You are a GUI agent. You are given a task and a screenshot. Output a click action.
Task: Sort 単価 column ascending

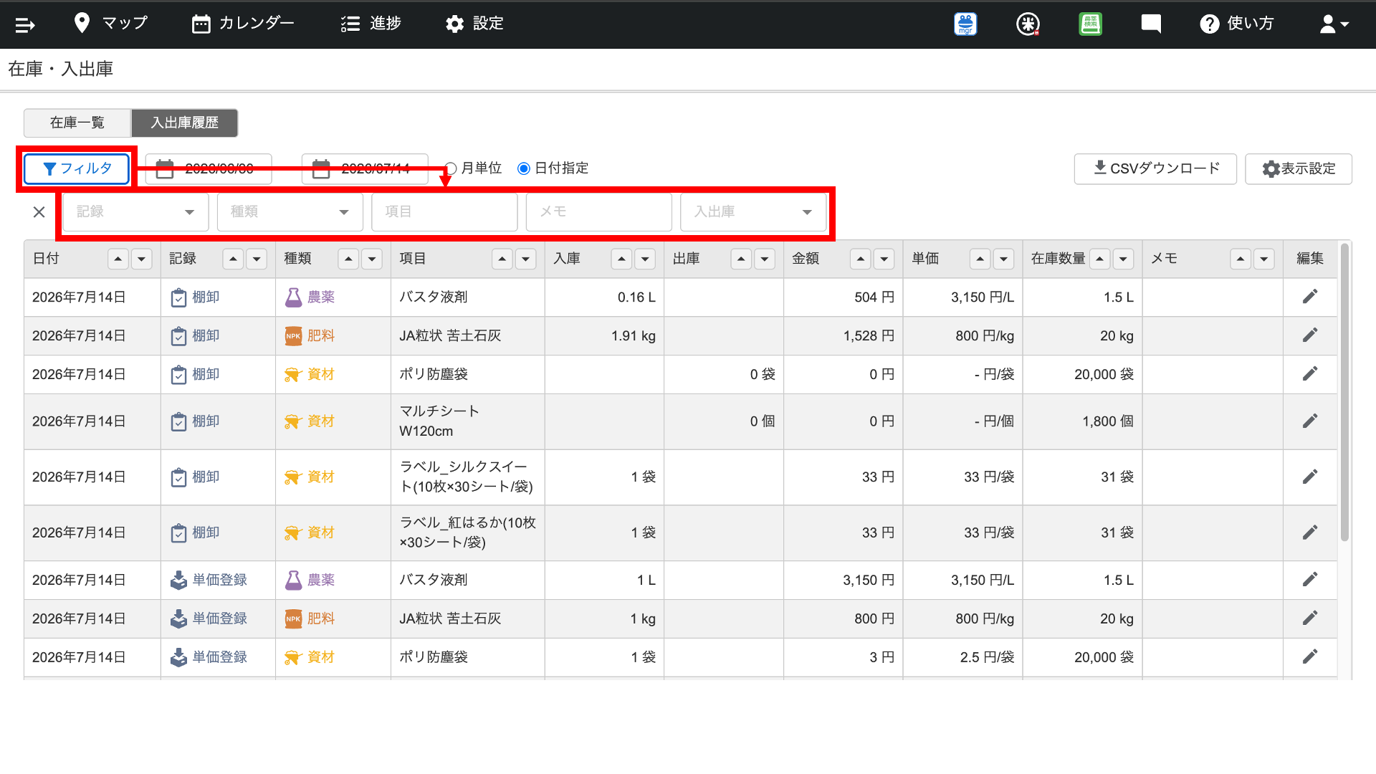tap(980, 259)
